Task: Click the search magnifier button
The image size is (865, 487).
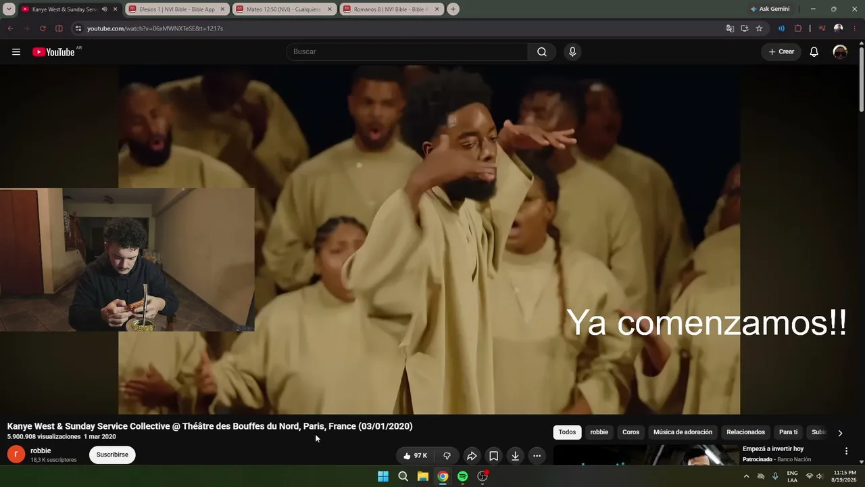Action: 542,52
